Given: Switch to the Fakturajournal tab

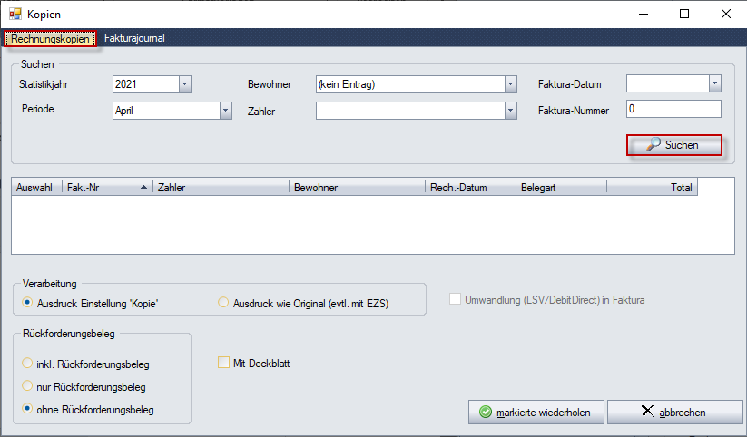Looking at the screenshot, I should coord(135,38).
